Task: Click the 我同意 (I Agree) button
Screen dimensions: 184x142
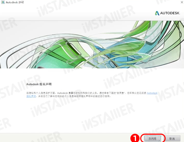Action: pos(153,138)
